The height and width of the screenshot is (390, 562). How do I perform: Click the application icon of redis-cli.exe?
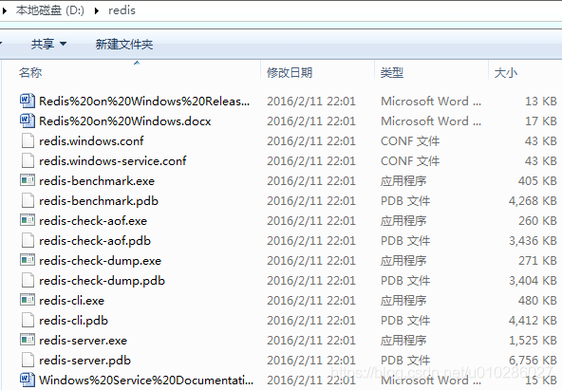click(28, 300)
